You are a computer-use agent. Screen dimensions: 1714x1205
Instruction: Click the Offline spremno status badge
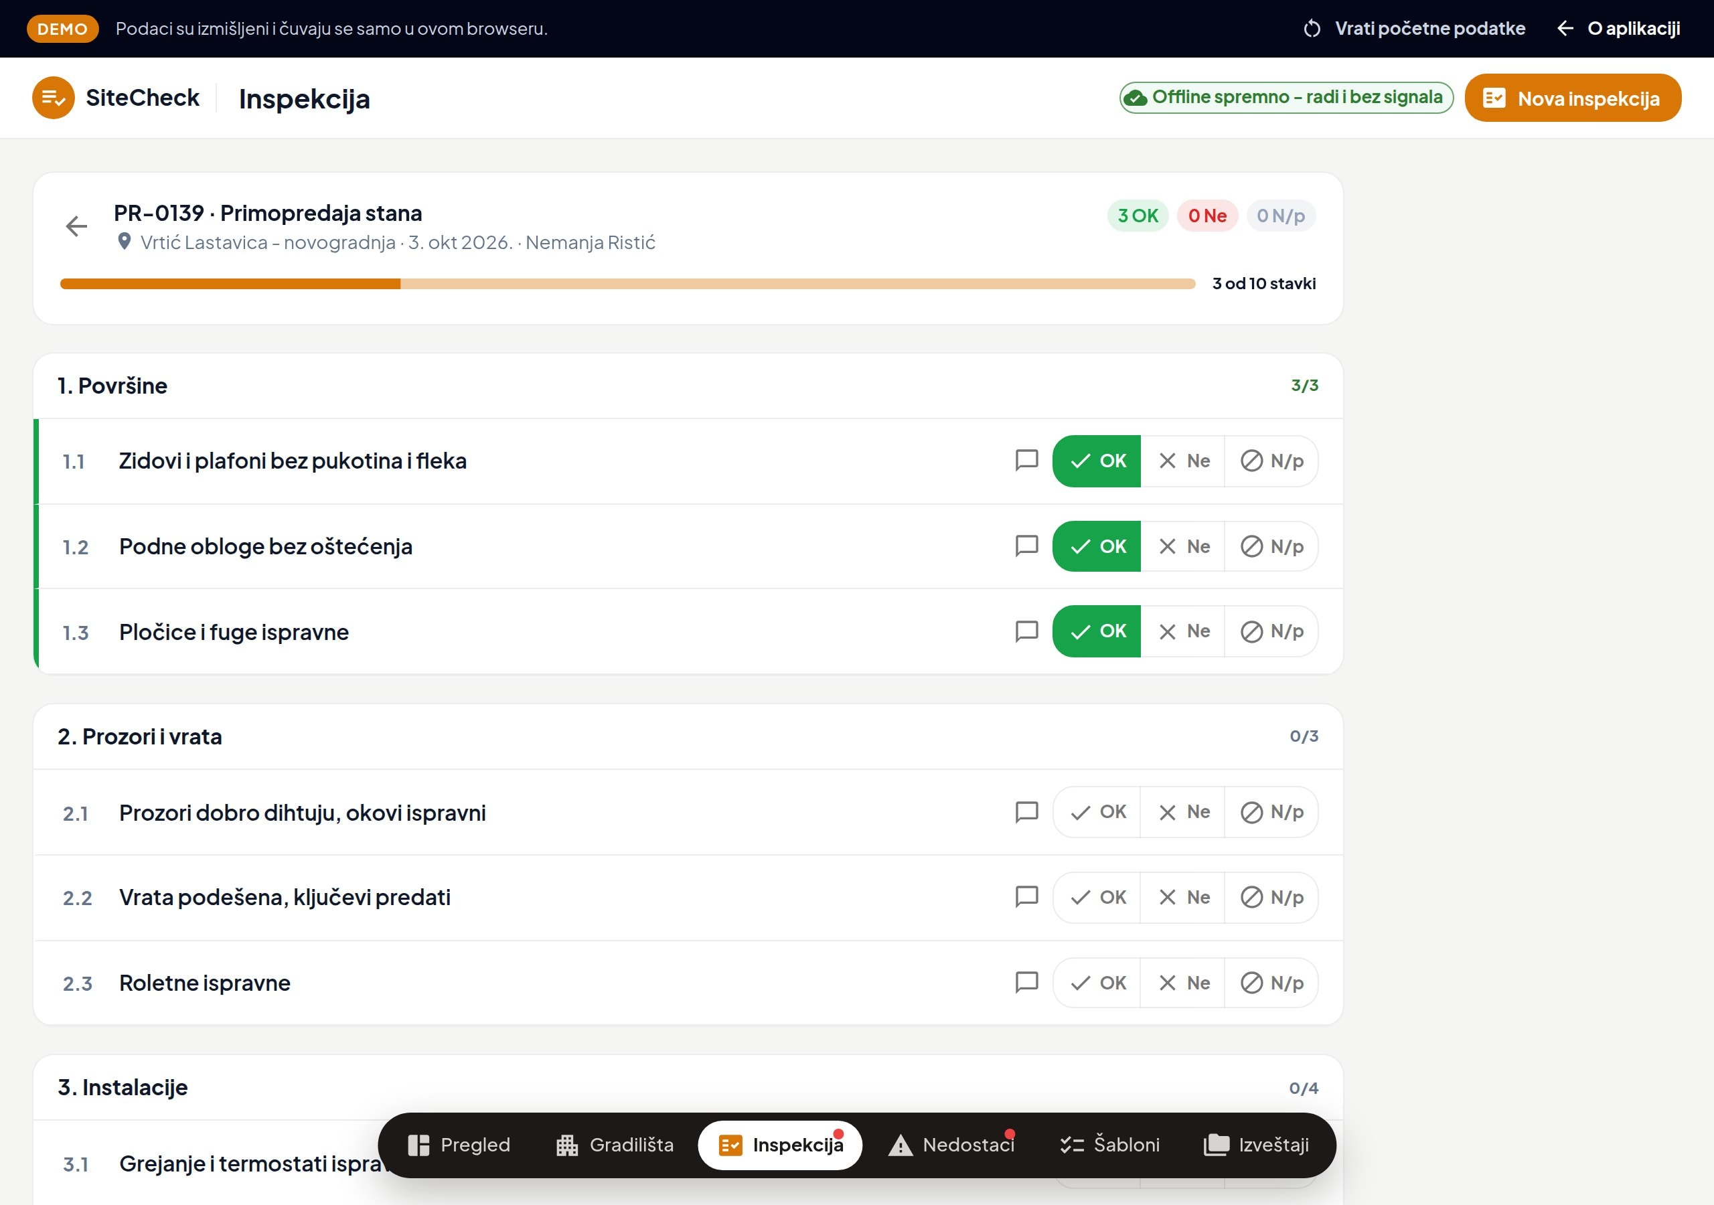[x=1285, y=98]
